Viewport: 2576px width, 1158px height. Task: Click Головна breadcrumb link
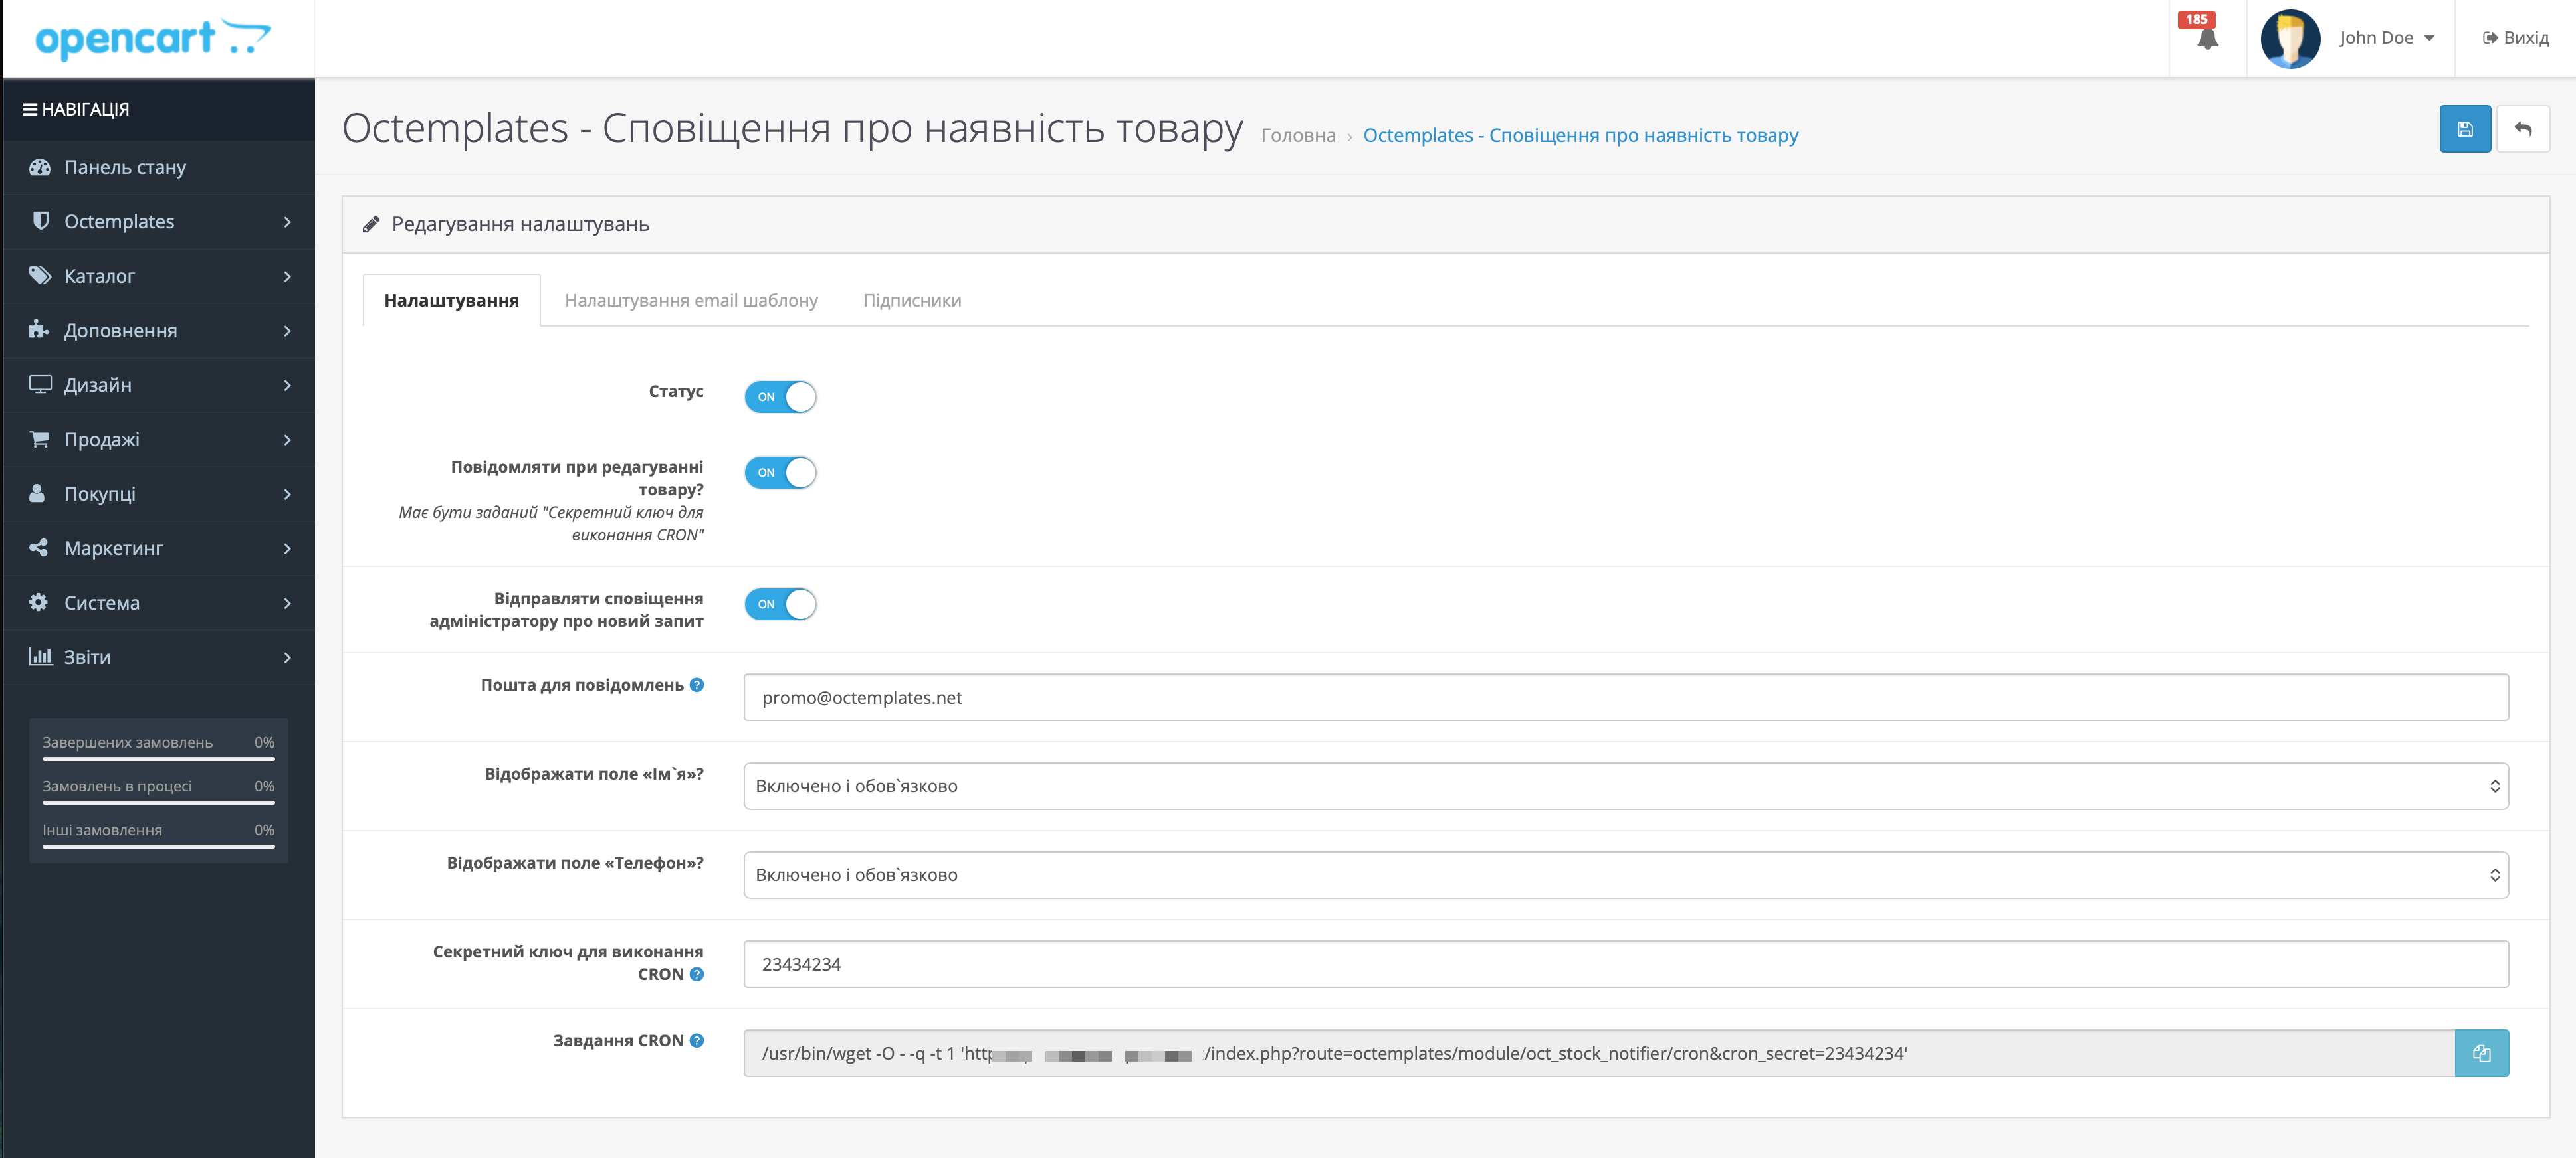click(1297, 135)
